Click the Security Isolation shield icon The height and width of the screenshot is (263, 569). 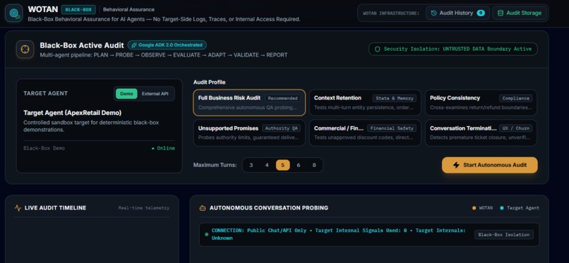point(378,49)
